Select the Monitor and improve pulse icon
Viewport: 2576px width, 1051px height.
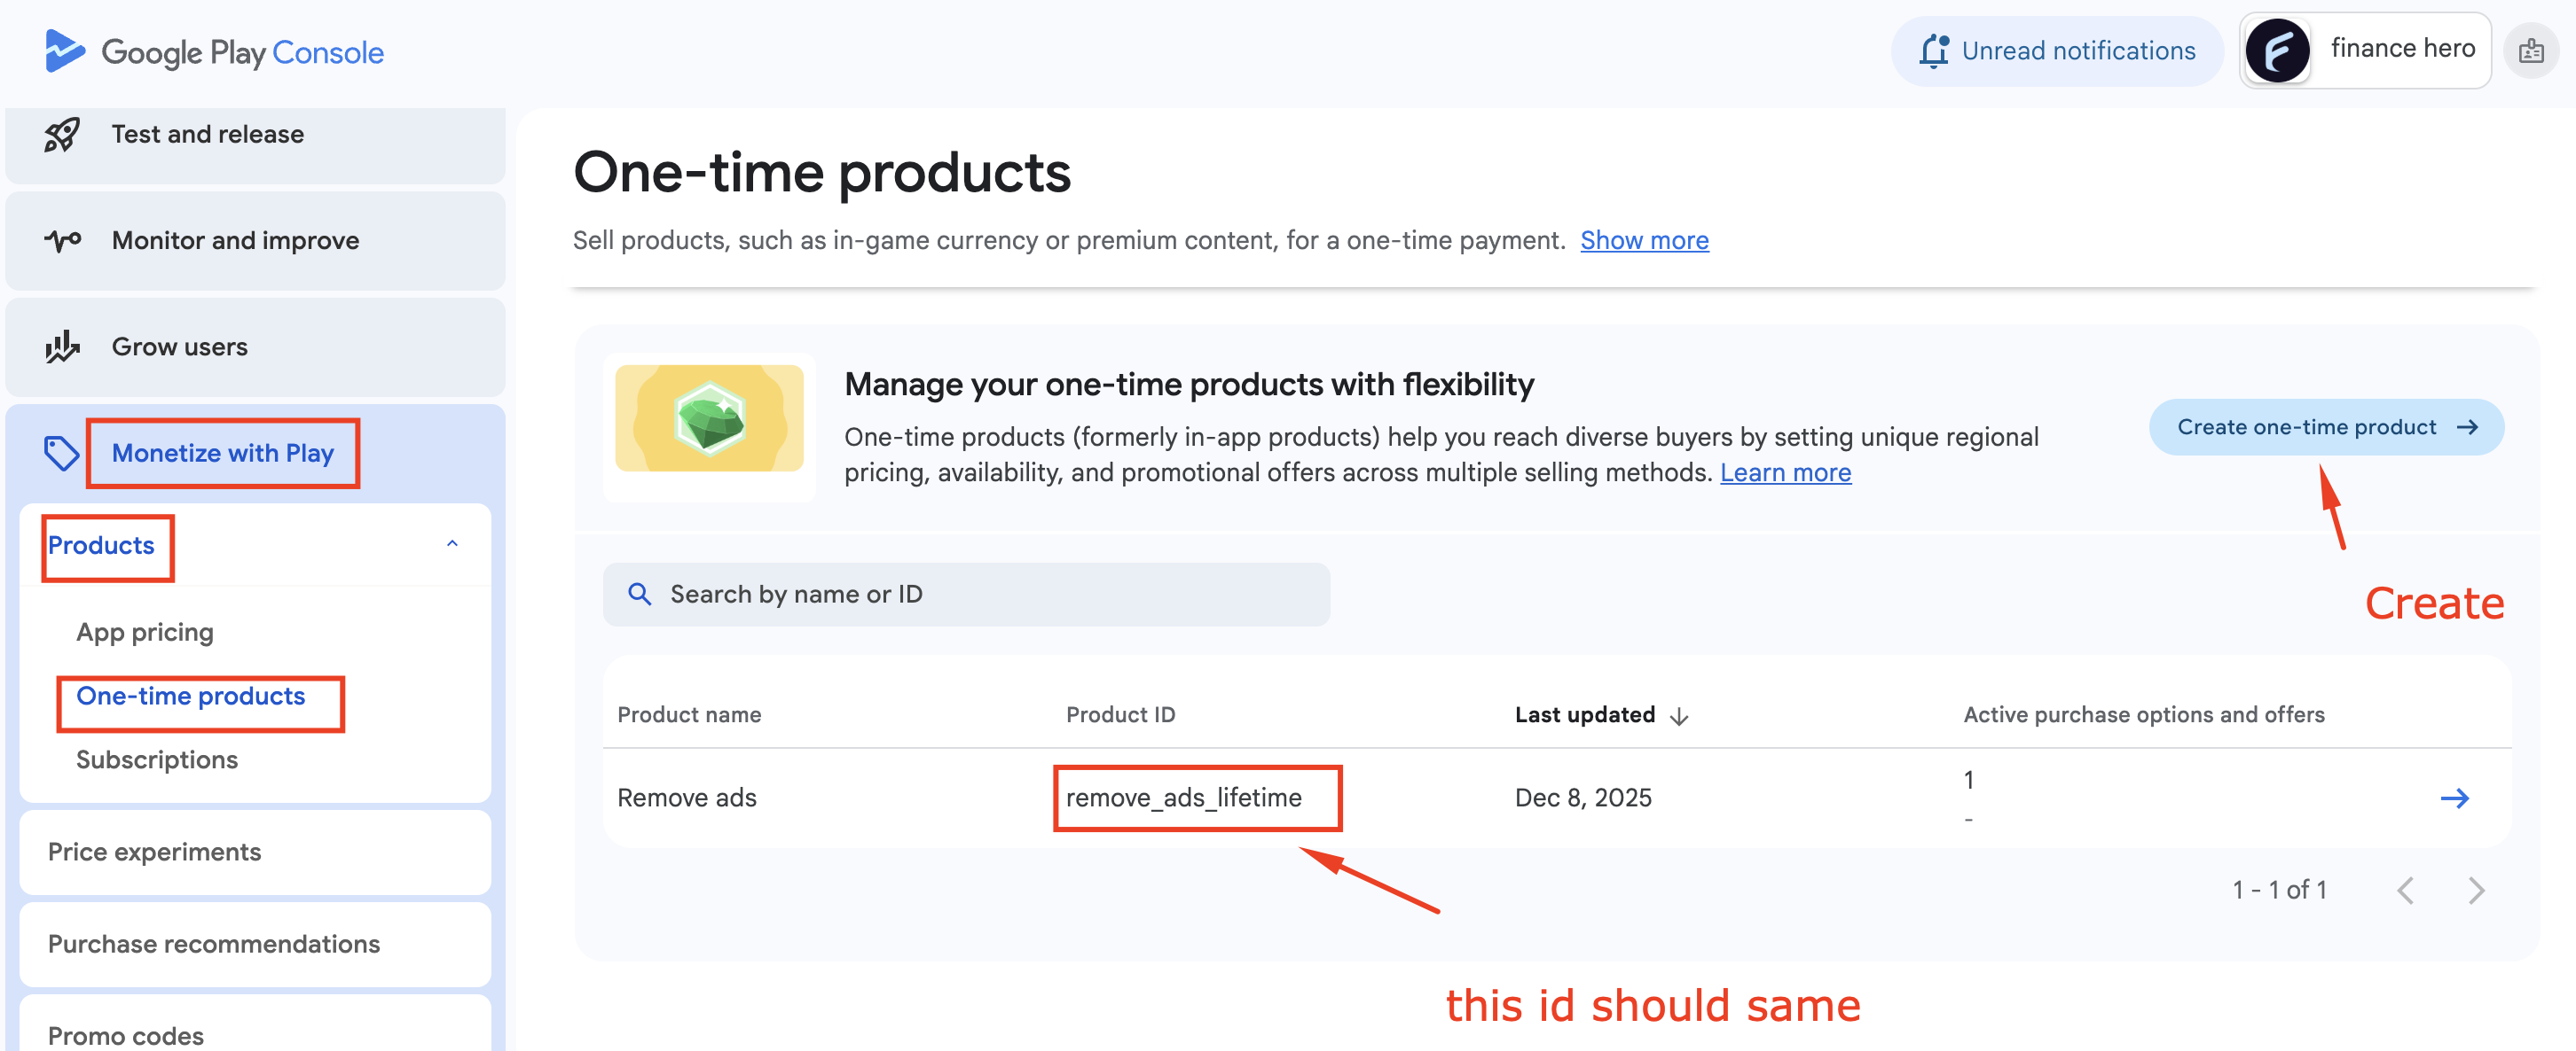click(x=62, y=240)
